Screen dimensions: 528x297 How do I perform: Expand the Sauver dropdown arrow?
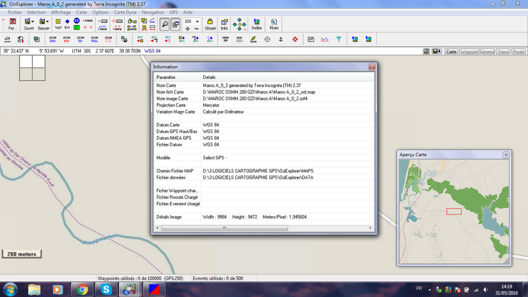[x=47, y=22]
